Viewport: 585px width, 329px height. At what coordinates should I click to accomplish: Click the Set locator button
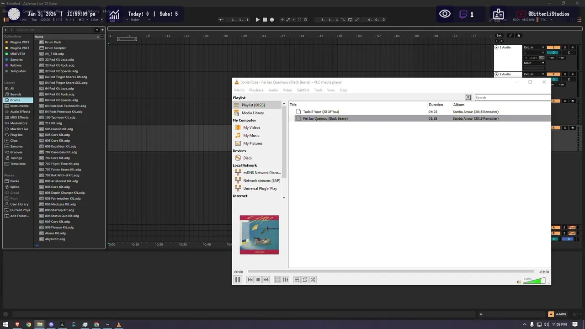[499, 36]
